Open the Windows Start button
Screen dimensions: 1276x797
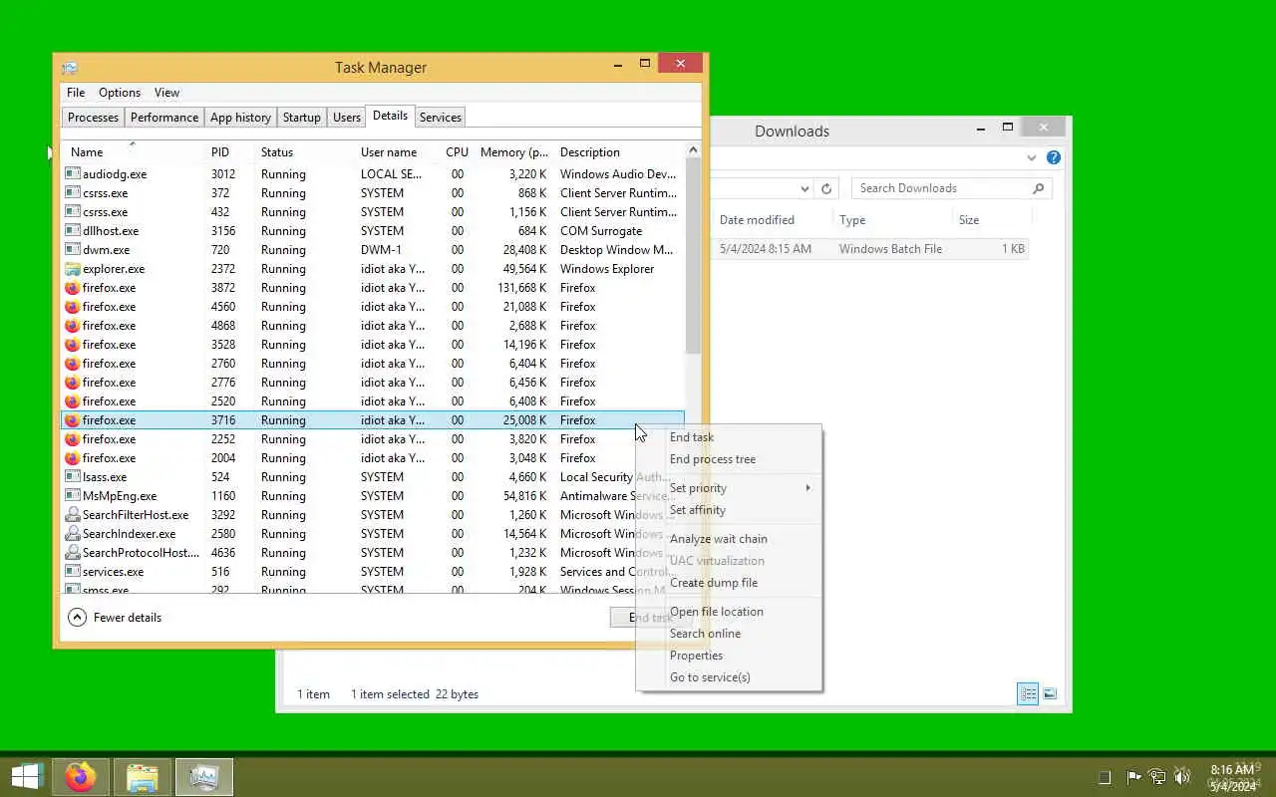point(26,776)
